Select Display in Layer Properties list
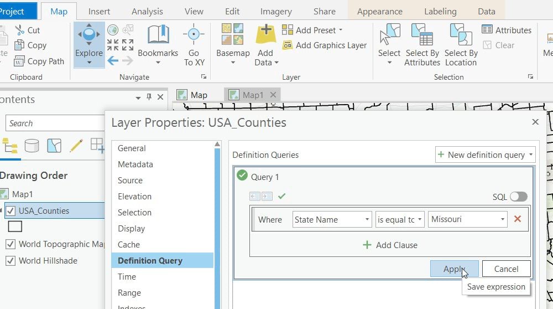The width and height of the screenshot is (553, 309). [131, 229]
